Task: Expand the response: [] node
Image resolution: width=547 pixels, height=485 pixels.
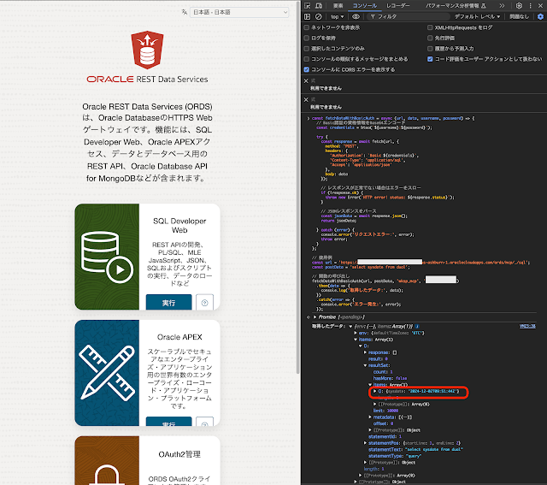Action: [x=365, y=352]
